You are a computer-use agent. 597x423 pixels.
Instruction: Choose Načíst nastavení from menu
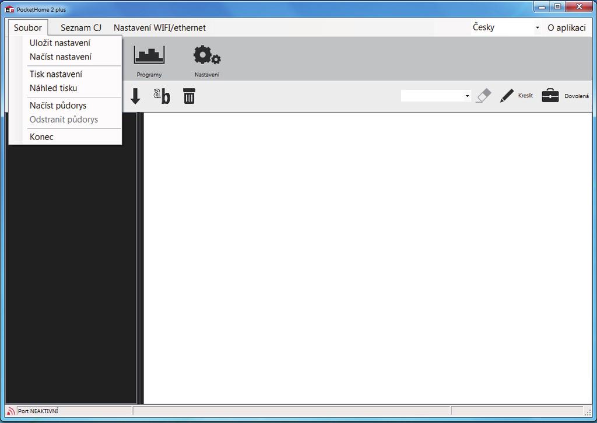point(61,57)
